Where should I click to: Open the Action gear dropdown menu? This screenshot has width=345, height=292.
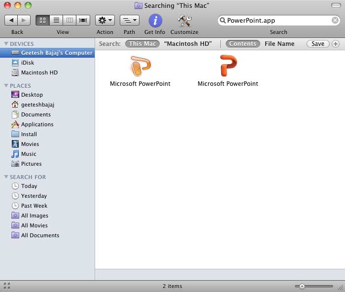[105, 21]
